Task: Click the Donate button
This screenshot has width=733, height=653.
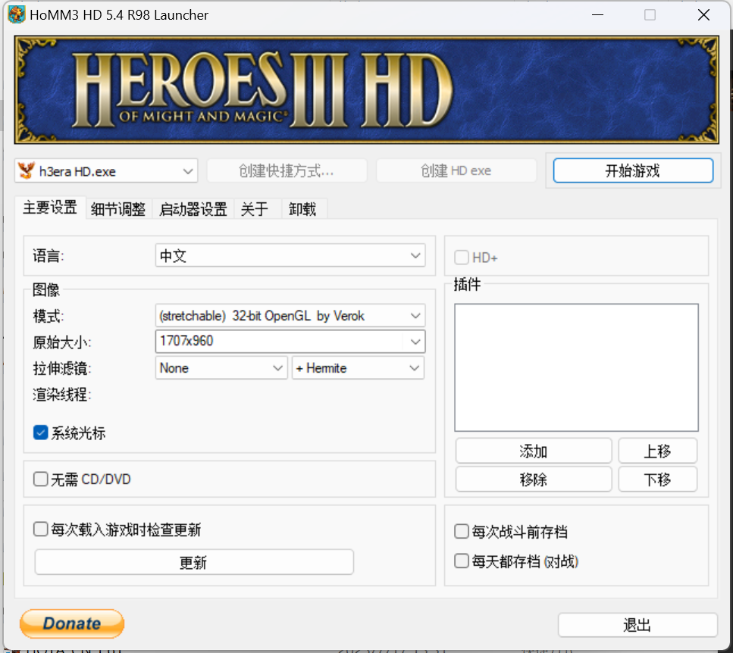Action: click(x=72, y=623)
